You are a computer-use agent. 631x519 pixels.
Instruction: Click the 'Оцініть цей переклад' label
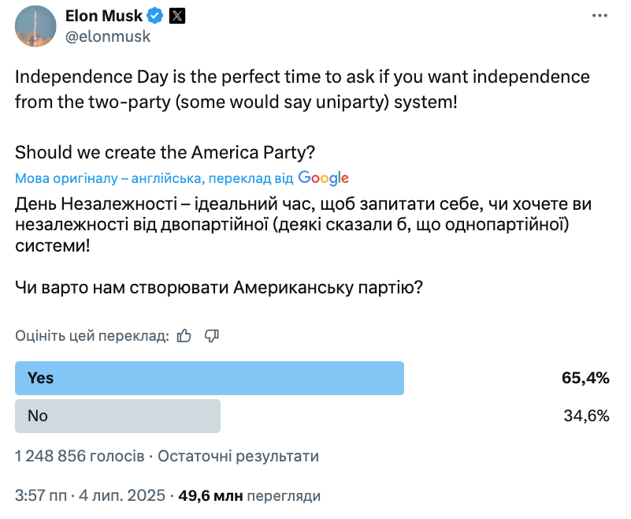[x=92, y=336]
